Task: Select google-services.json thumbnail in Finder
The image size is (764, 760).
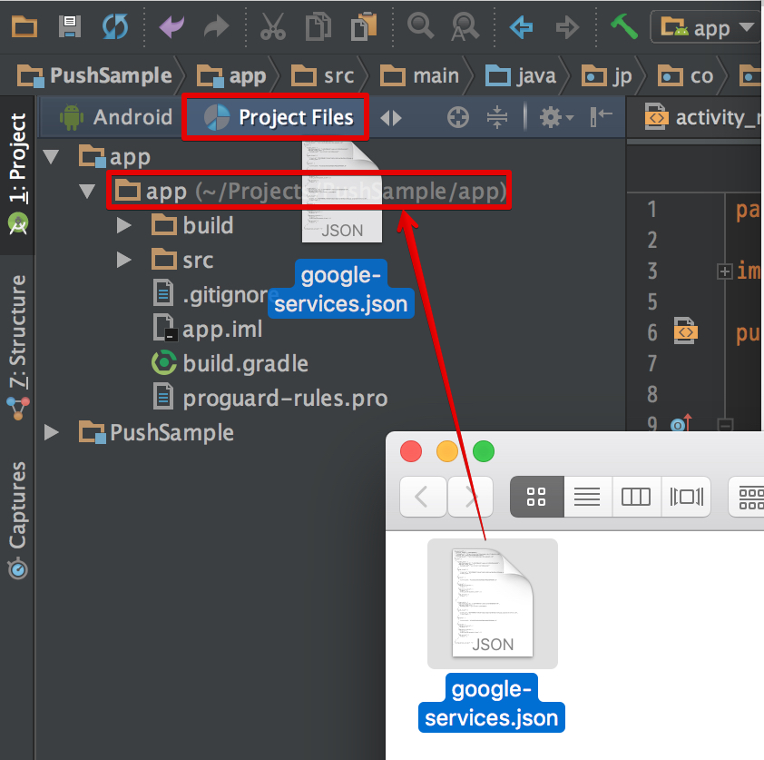Action: pos(493,604)
